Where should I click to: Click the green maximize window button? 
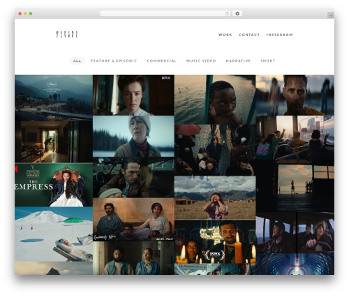pyautogui.click(x=31, y=14)
